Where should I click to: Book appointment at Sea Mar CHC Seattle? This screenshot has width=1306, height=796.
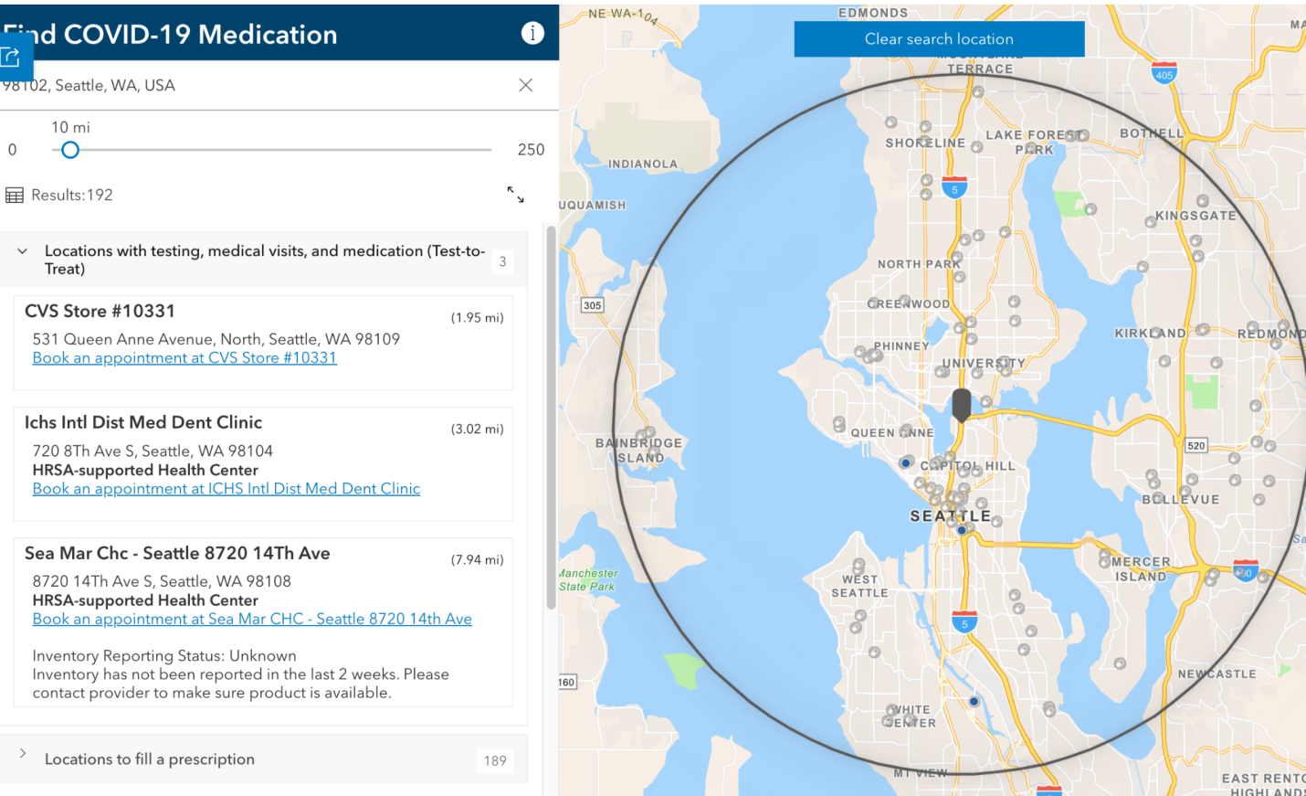tap(252, 620)
